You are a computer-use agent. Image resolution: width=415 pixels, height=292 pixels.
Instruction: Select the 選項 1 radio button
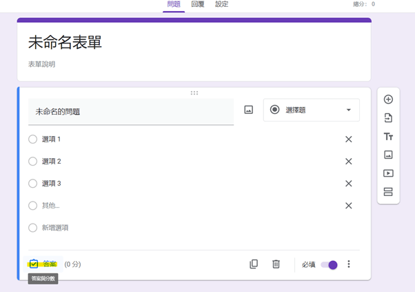coord(33,139)
